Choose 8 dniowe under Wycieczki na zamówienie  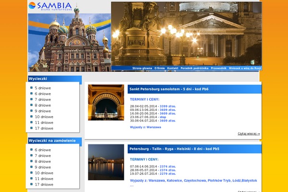click(43, 161)
